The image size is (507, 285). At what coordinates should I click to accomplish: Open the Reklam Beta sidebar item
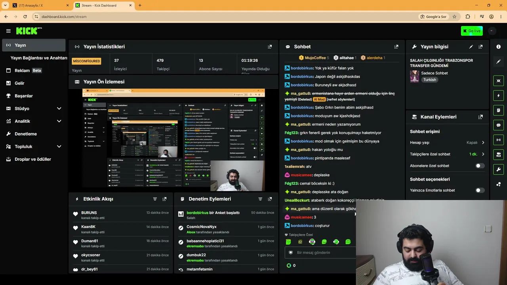[34, 70]
